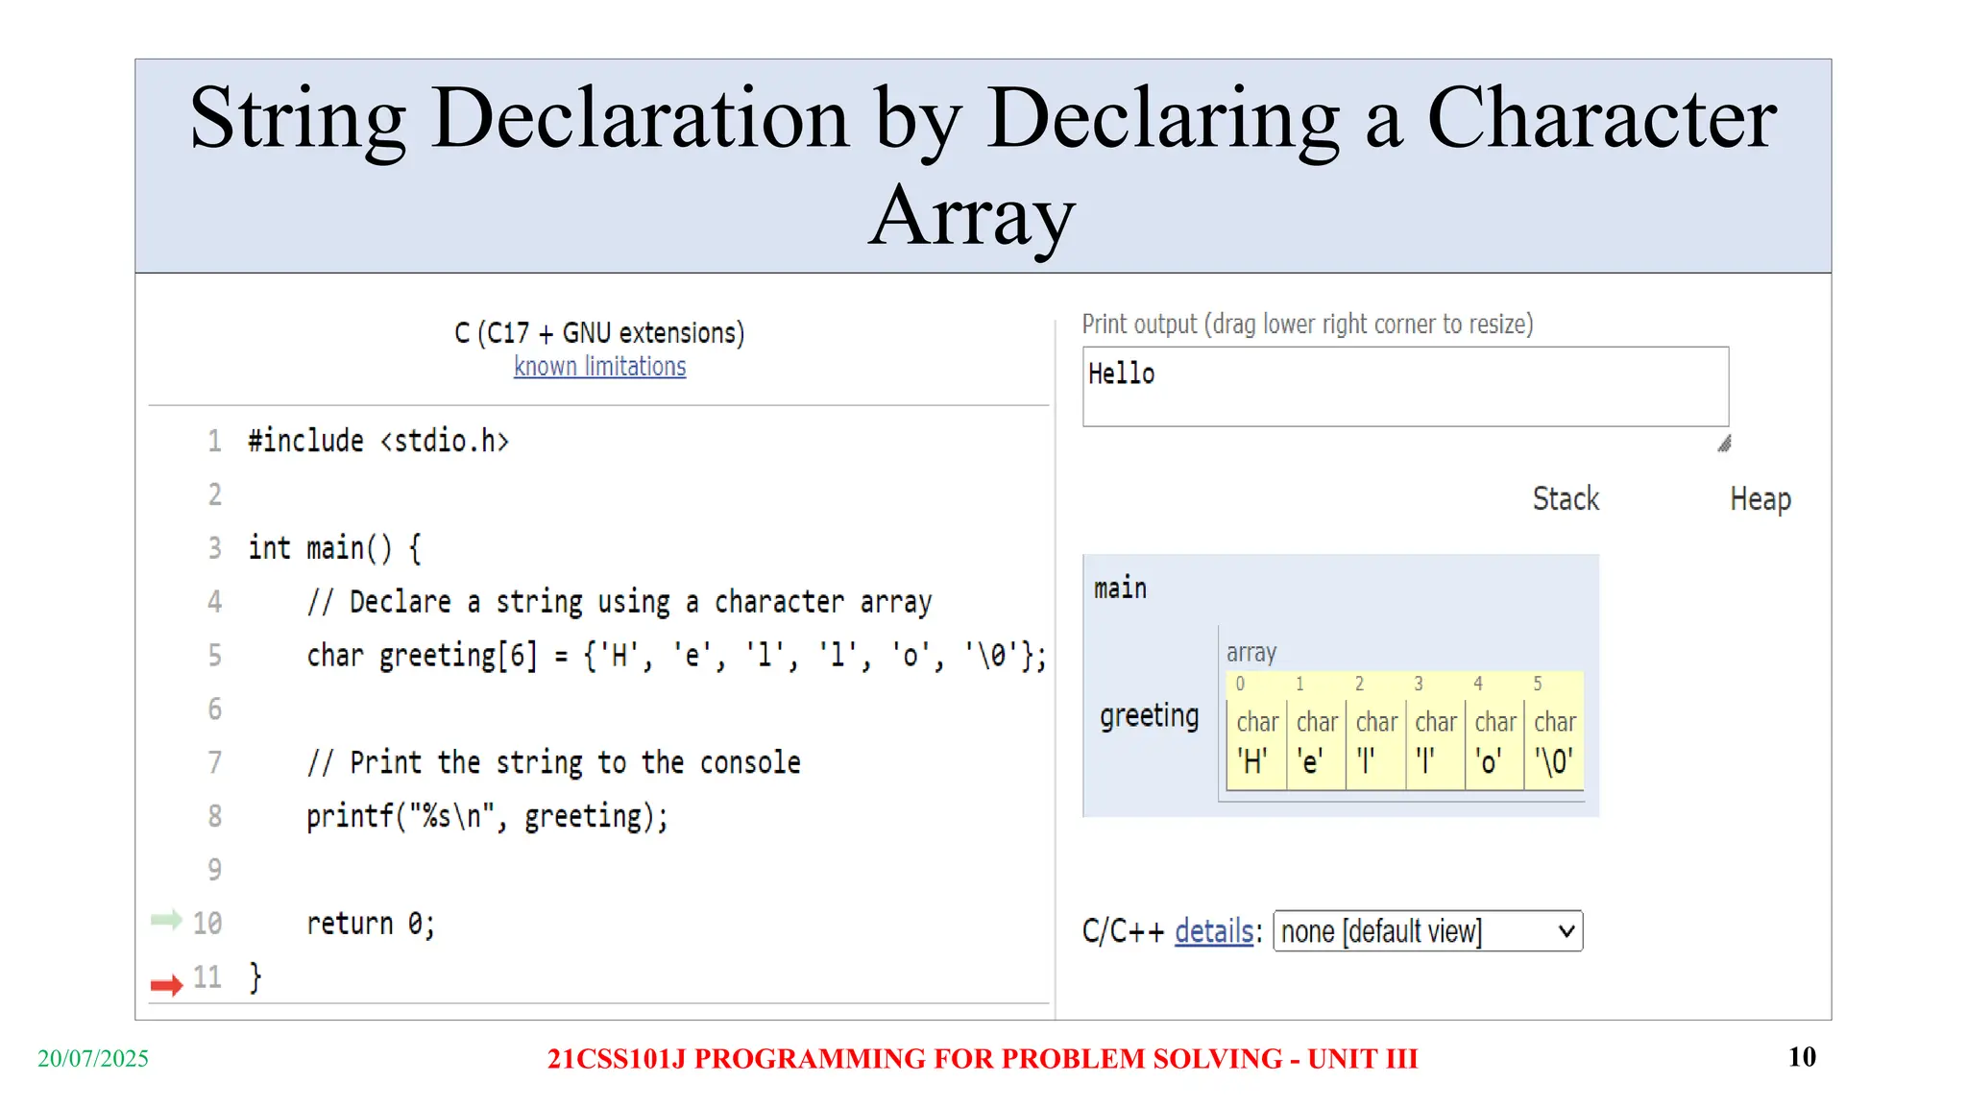The height and width of the screenshot is (1106, 1967).
Task: Click the output box resize handle
Action: point(1724,444)
